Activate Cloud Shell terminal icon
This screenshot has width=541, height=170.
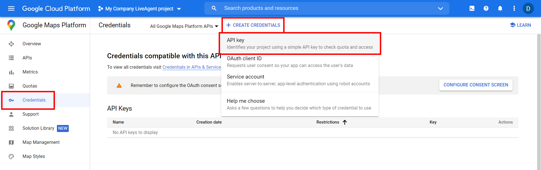point(472,8)
